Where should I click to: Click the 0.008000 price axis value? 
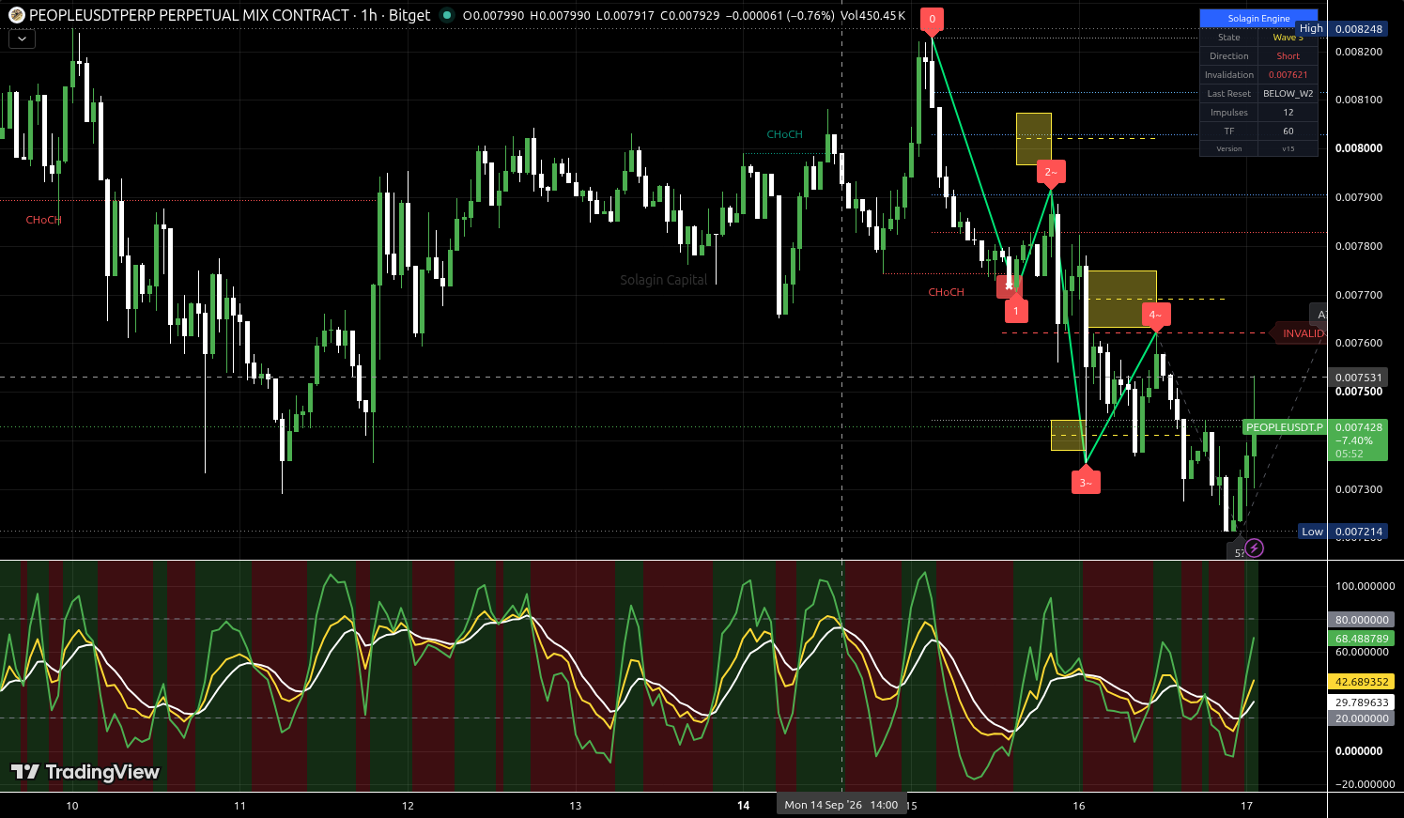click(x=1359, y=148)
